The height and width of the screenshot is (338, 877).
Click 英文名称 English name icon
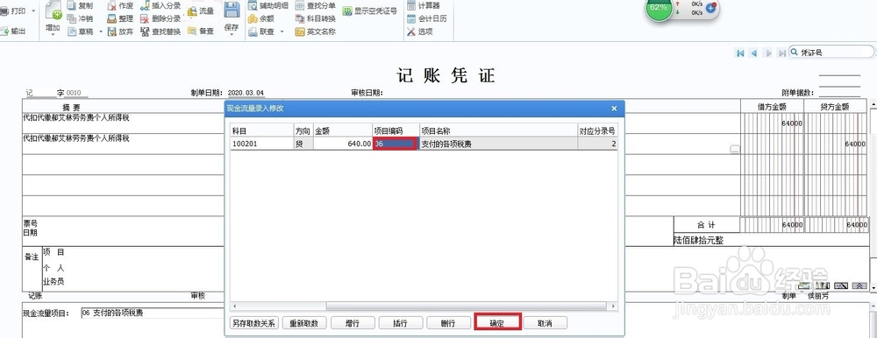coord(300,32)
